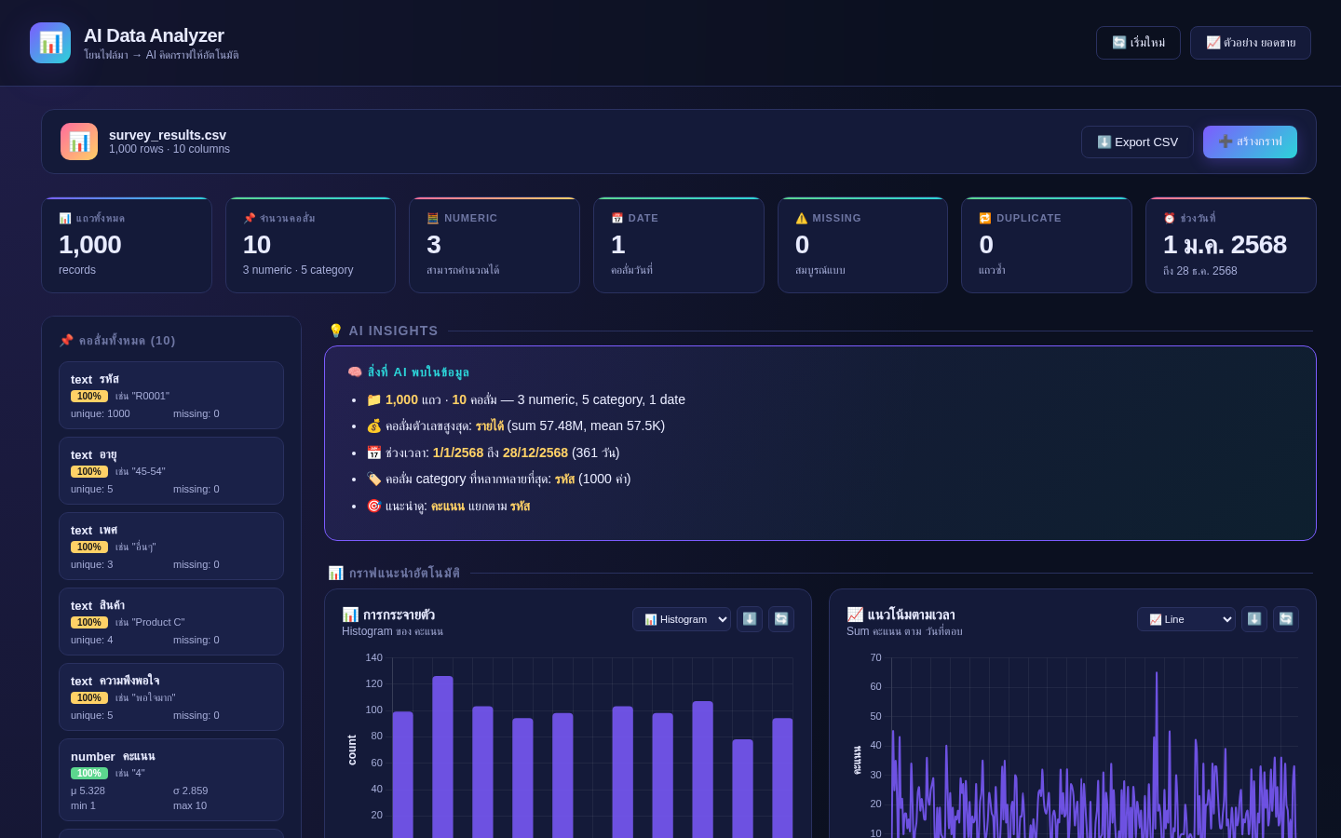Click the 1,000 rows · 10 columns subtitle
Viewport: 1341px width, 838px height.
169,149
